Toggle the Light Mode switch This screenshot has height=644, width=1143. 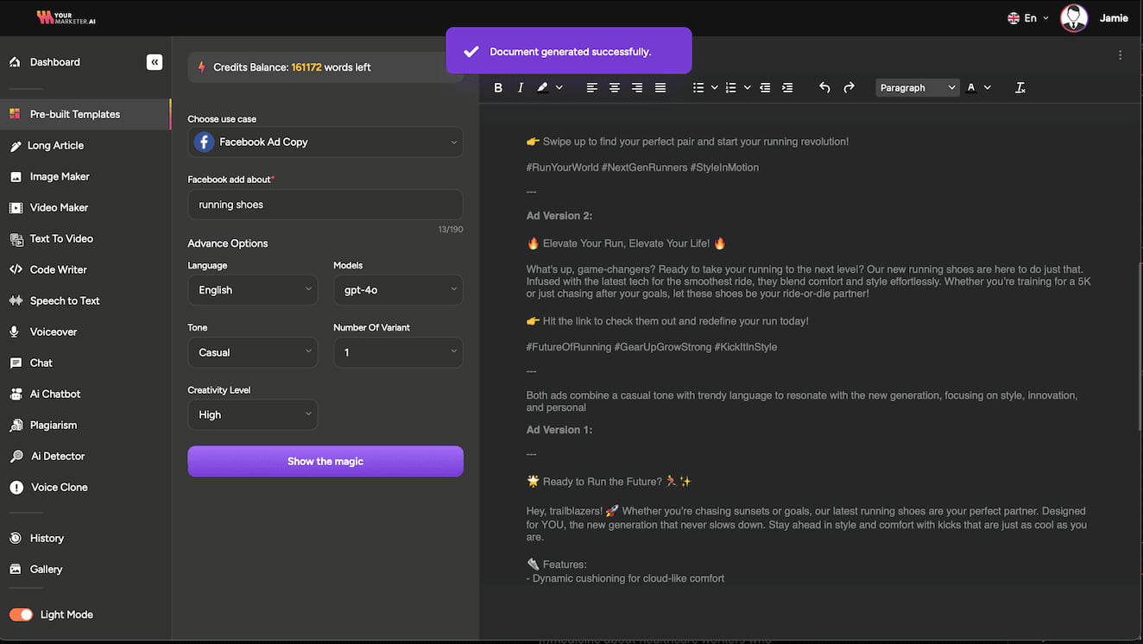click(22, 615)
